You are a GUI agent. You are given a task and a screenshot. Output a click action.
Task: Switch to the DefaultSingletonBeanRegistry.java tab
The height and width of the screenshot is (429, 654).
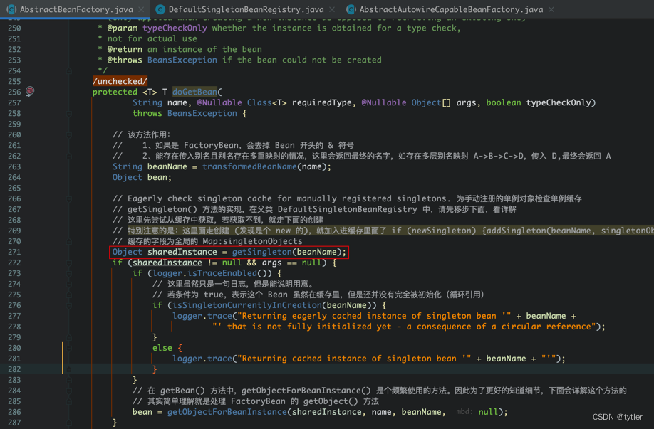click(x=246, y=9)
